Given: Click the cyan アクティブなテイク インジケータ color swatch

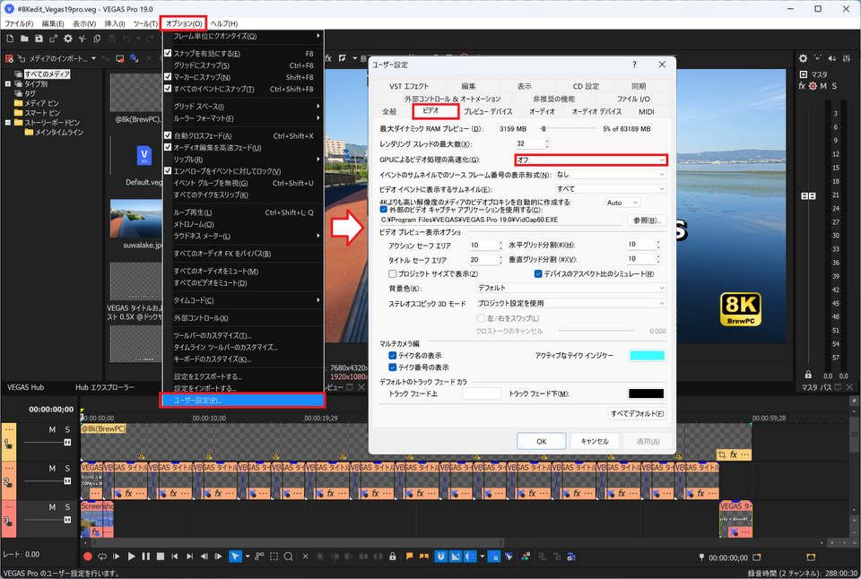Looking at the screenshot, I should (x=647, y=356).
